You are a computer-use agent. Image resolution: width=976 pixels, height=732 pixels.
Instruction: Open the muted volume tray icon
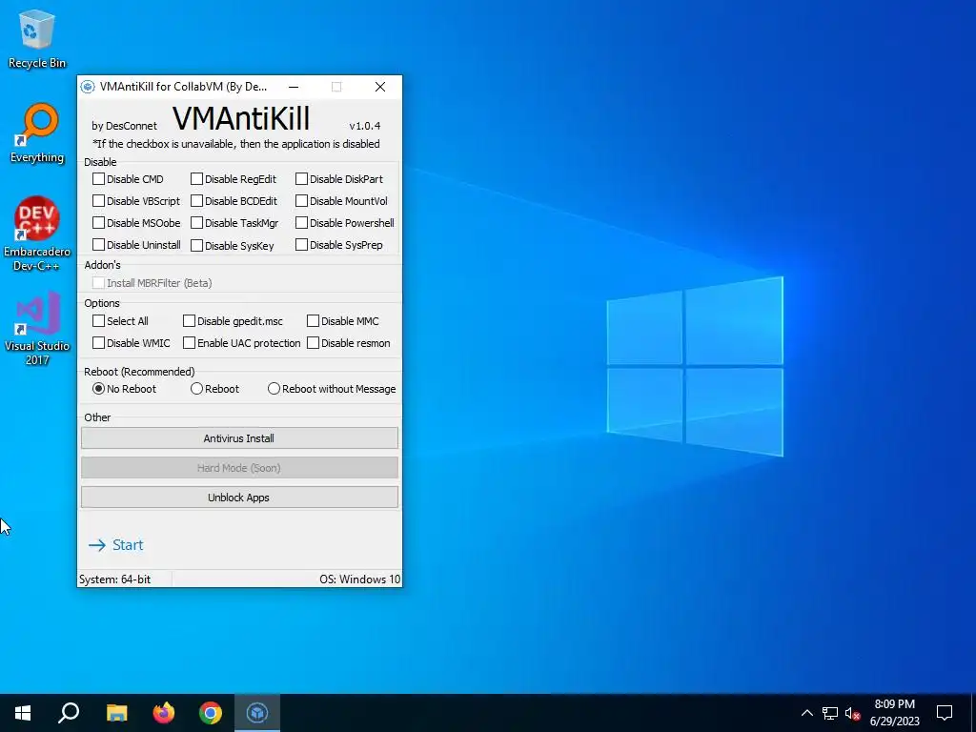(x=852, y=713)
